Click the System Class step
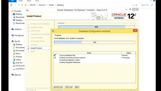 tap(35, 31)
